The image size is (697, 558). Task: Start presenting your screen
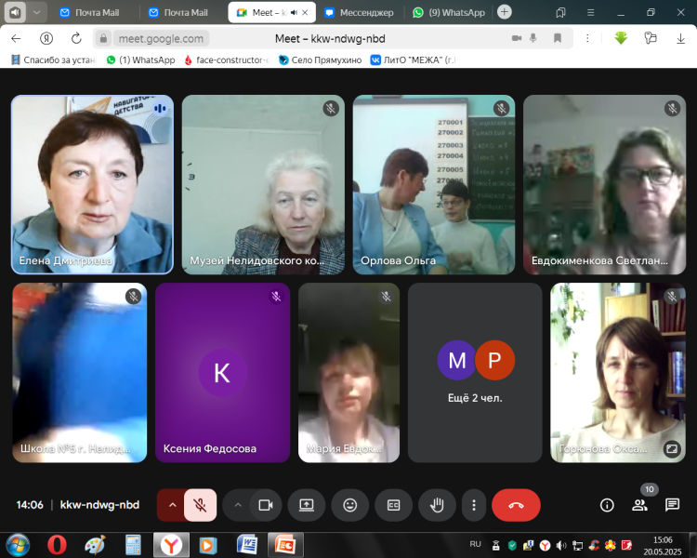306,505
